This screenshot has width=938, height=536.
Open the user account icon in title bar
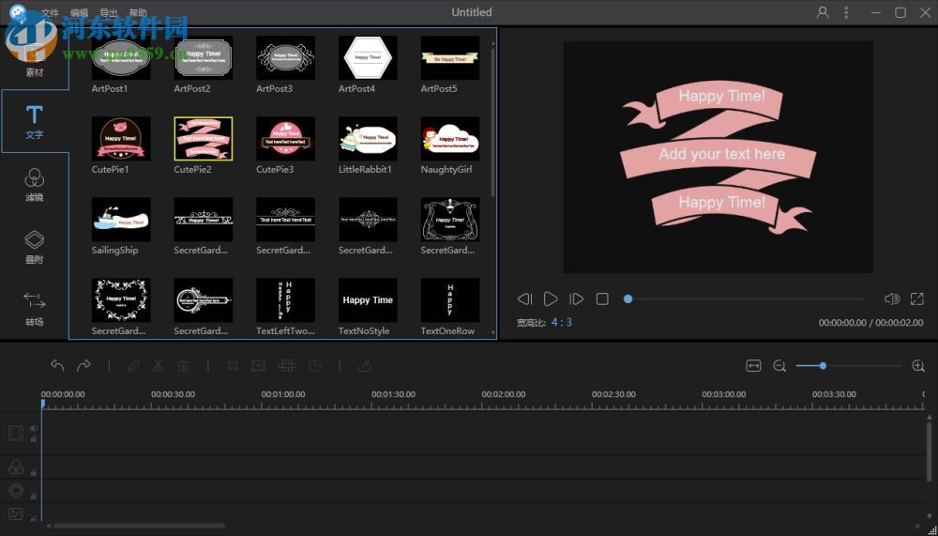tap(823, 12)
